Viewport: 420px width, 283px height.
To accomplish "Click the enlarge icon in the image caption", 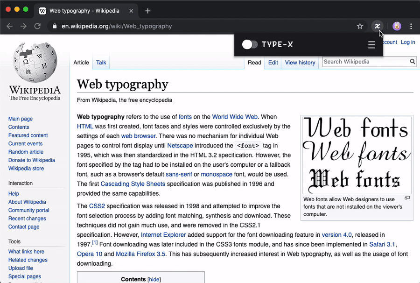I will (x=407, y=198).
